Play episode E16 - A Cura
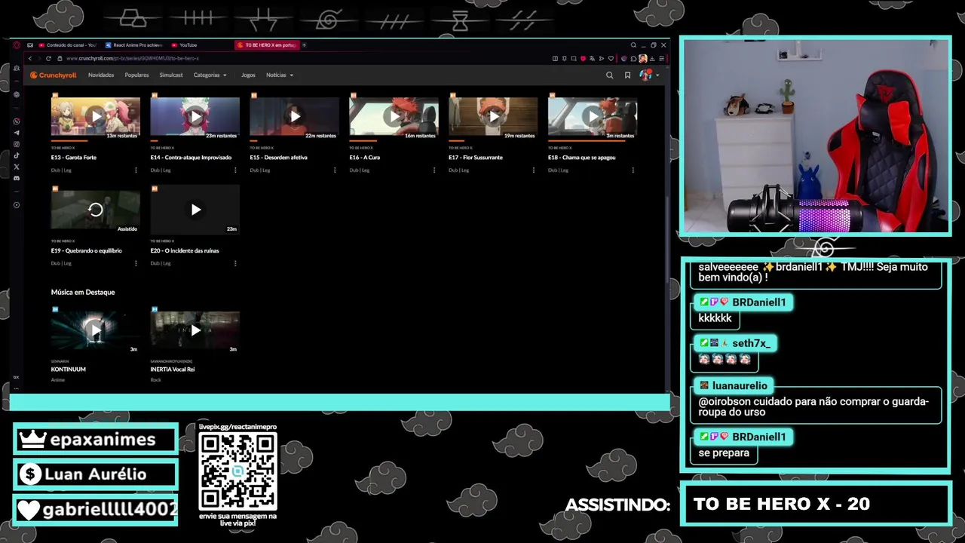This screenshot has height=543, width=965. pyautogui.click(x=394, y=117)
